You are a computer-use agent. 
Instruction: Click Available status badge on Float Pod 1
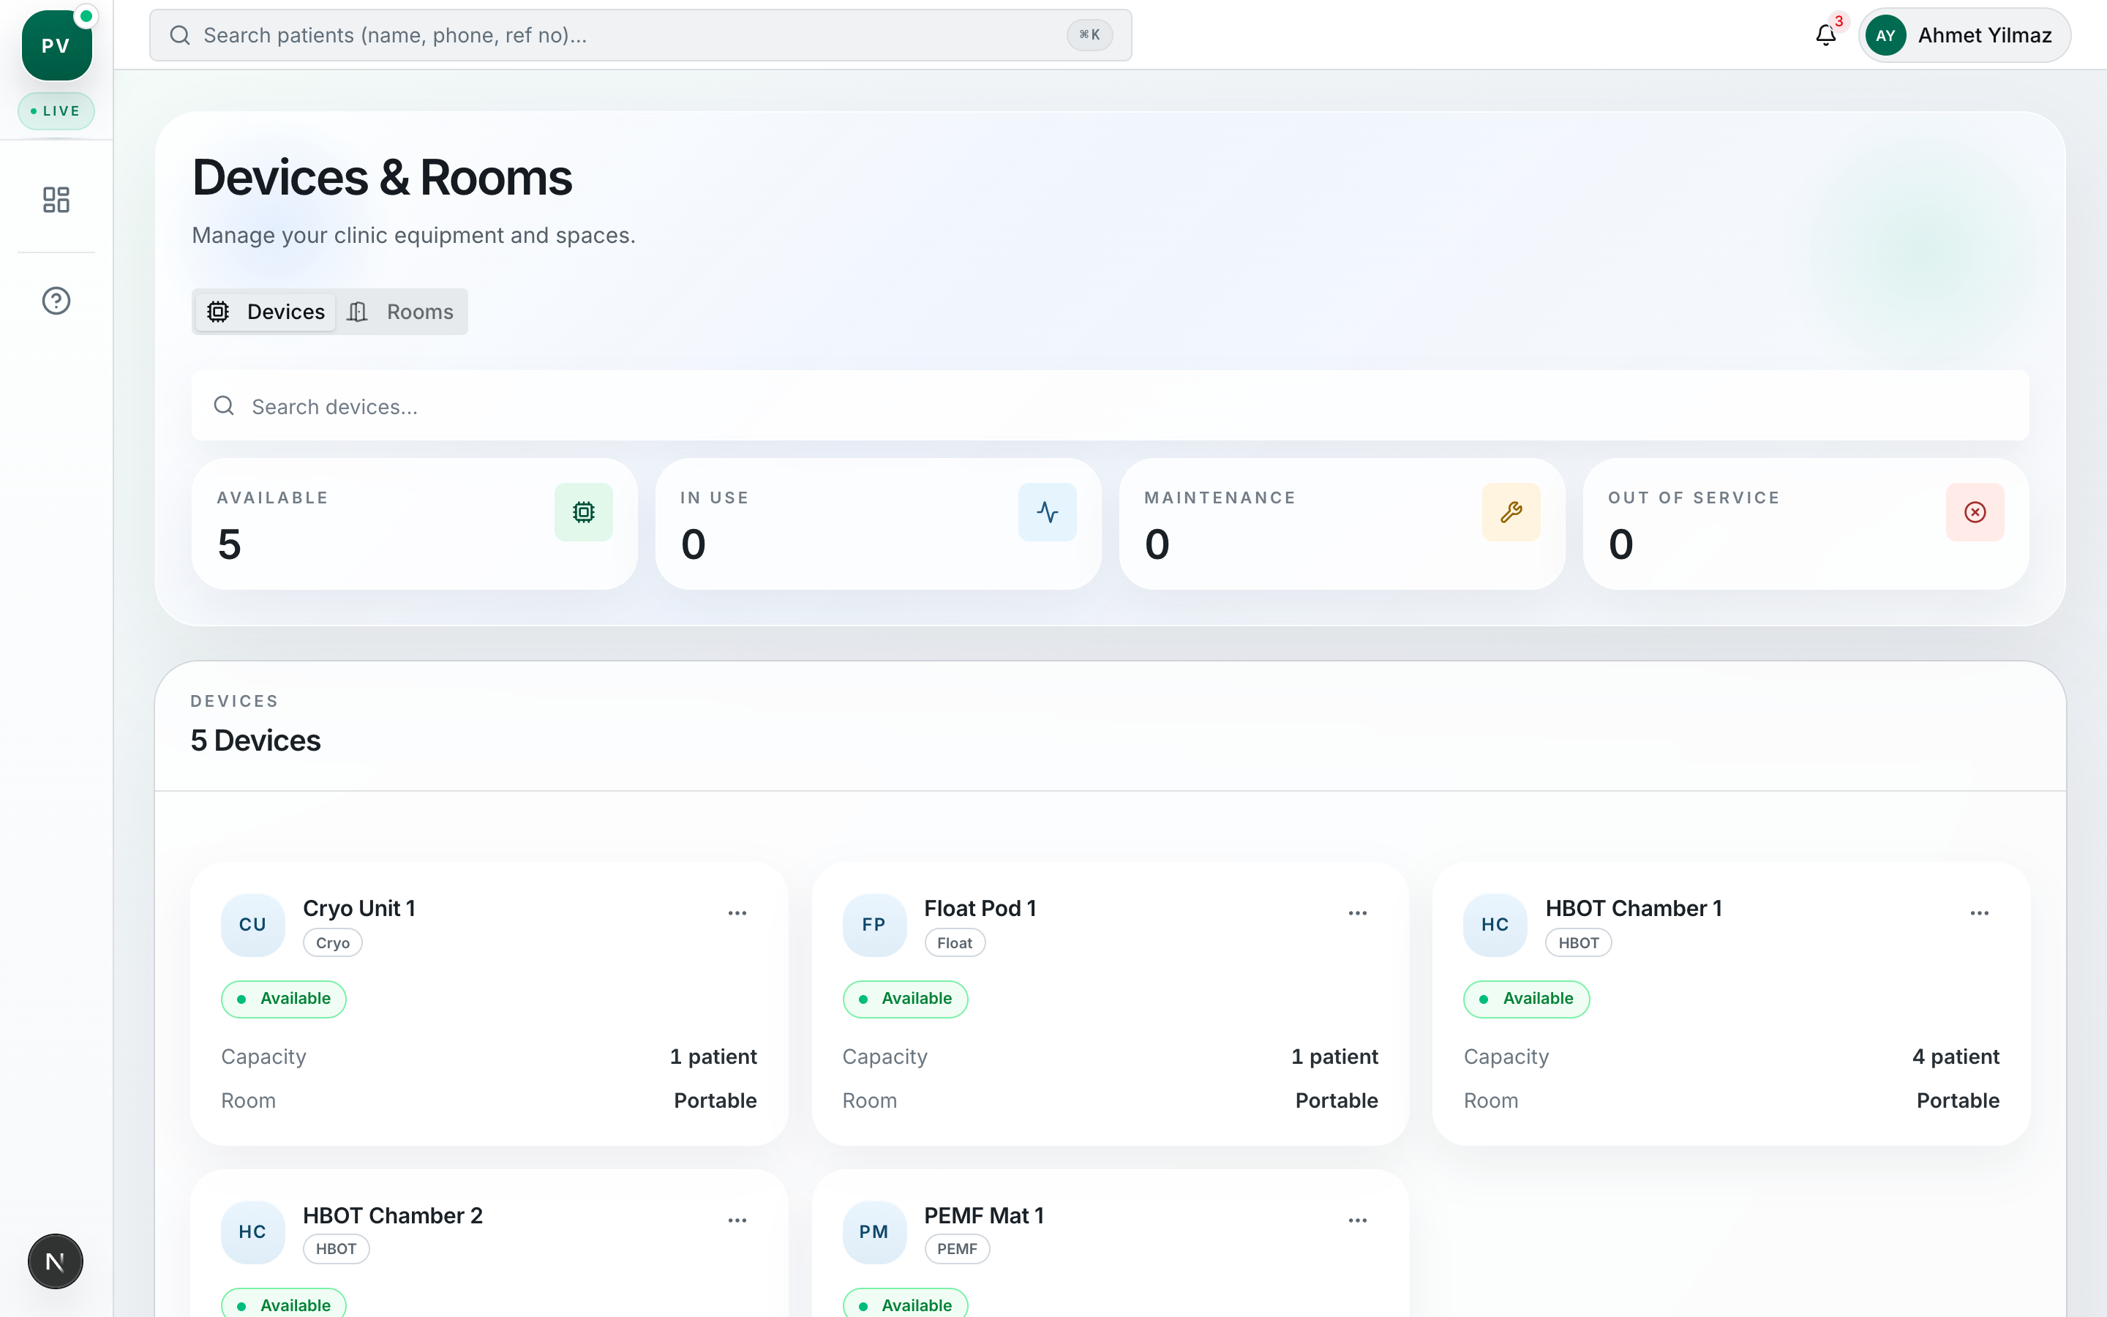coord(904,999)
